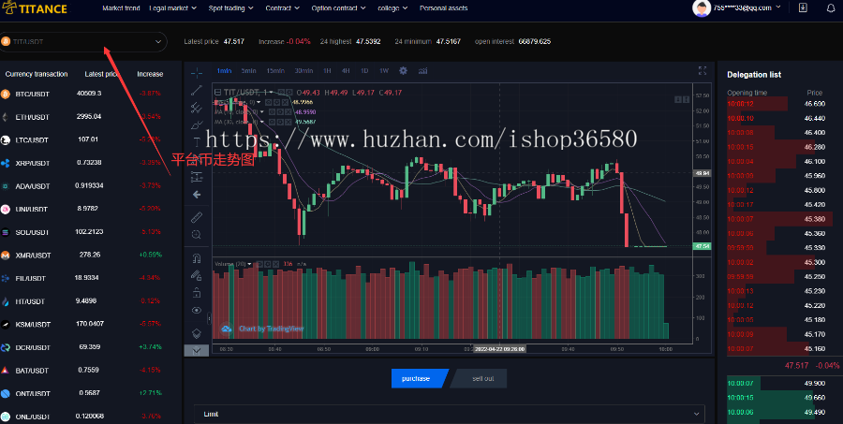Click Chart by TradingView link
This screenshot has height=424, width=843.
272,329
